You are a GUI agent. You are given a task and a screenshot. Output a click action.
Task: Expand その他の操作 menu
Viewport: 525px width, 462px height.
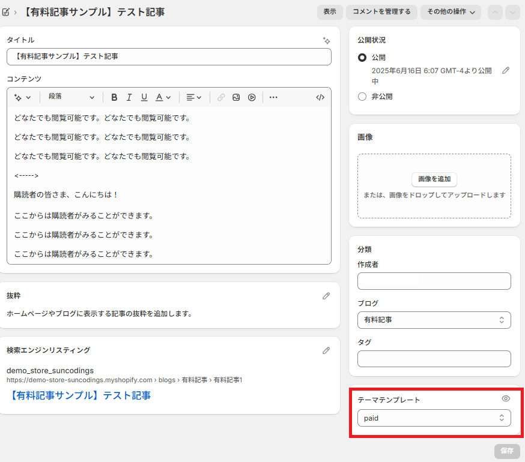tap(451, 12)
